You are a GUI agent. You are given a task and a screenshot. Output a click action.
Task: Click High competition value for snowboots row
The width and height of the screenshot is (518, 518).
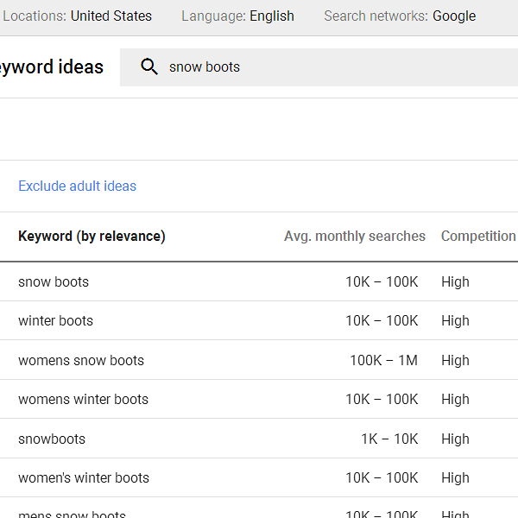pyautogui.click(x=455, y=439)
